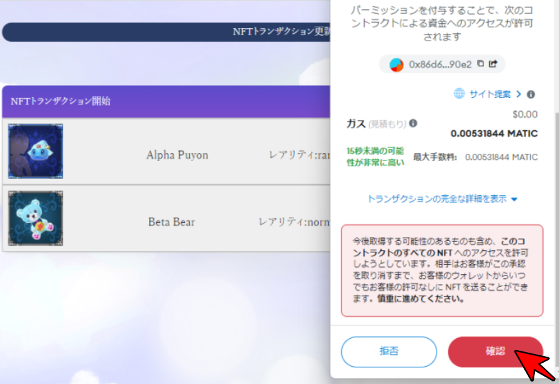559x384 pixels.
Task: Click the 最大手数料 fee value
Action: pos(501,157)
